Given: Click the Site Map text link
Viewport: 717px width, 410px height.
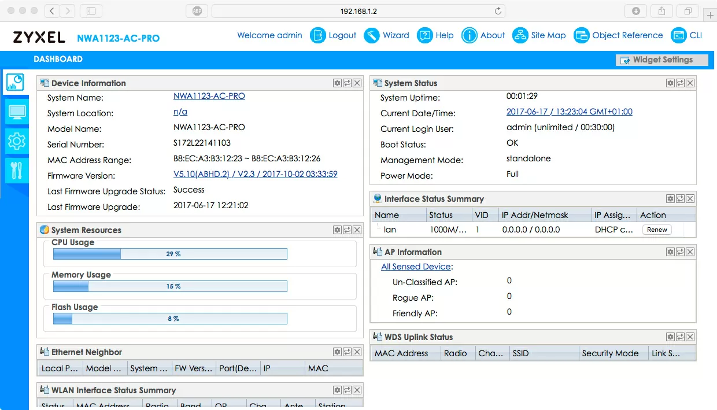Looking at the screenshot, I should click(548, 35).
